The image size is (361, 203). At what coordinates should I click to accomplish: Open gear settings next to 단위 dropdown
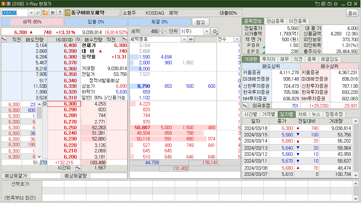pos(215,31)
